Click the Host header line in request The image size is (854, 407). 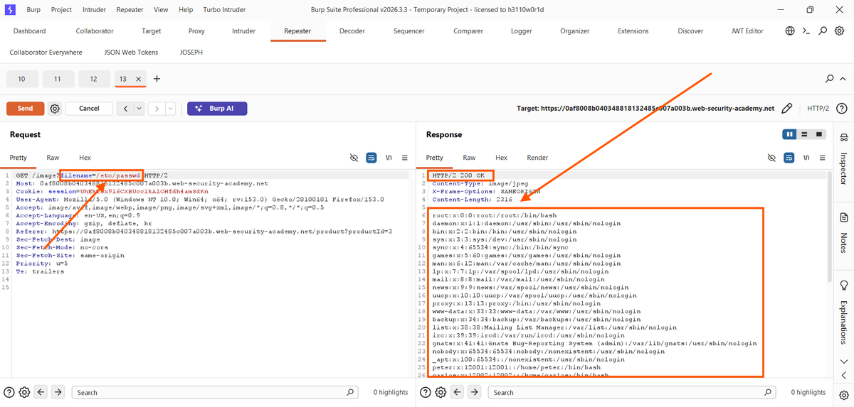point(142,183)
